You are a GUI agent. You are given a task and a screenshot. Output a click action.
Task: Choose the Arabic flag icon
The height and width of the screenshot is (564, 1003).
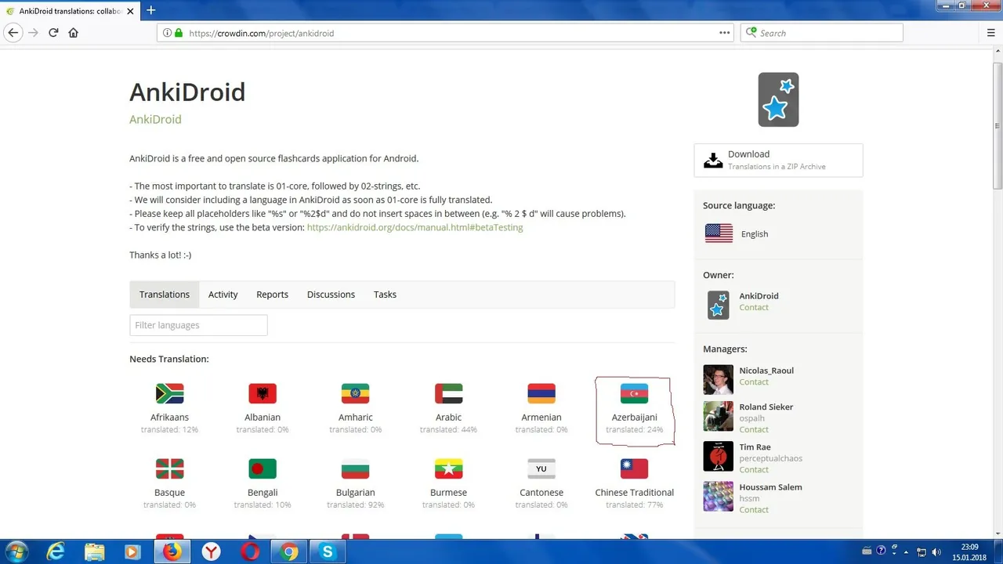tap(448, 393)
